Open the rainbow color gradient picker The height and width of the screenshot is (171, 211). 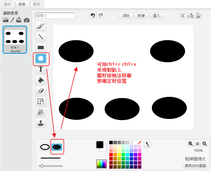[x=101, y=164]
